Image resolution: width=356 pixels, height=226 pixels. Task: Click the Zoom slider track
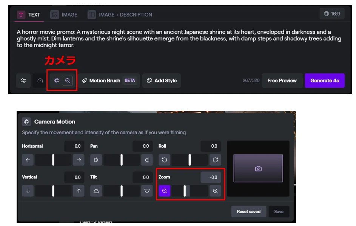(190, 191)
